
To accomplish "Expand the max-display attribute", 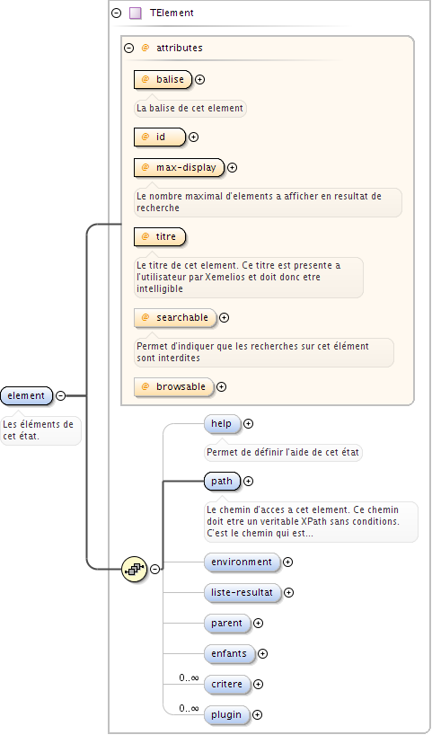I will pyautogui.click(x=232, y=168).
